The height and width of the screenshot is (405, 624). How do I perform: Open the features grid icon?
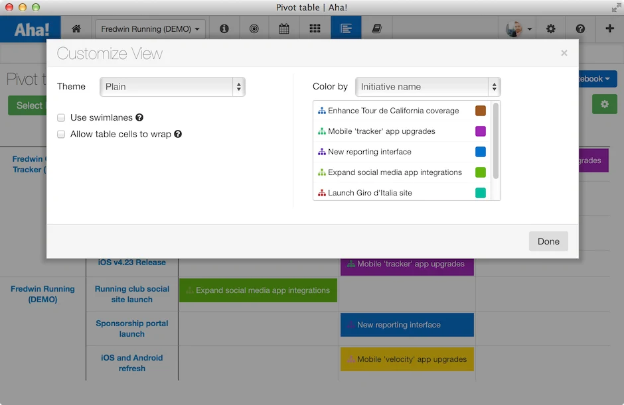[x=315, y=29]
